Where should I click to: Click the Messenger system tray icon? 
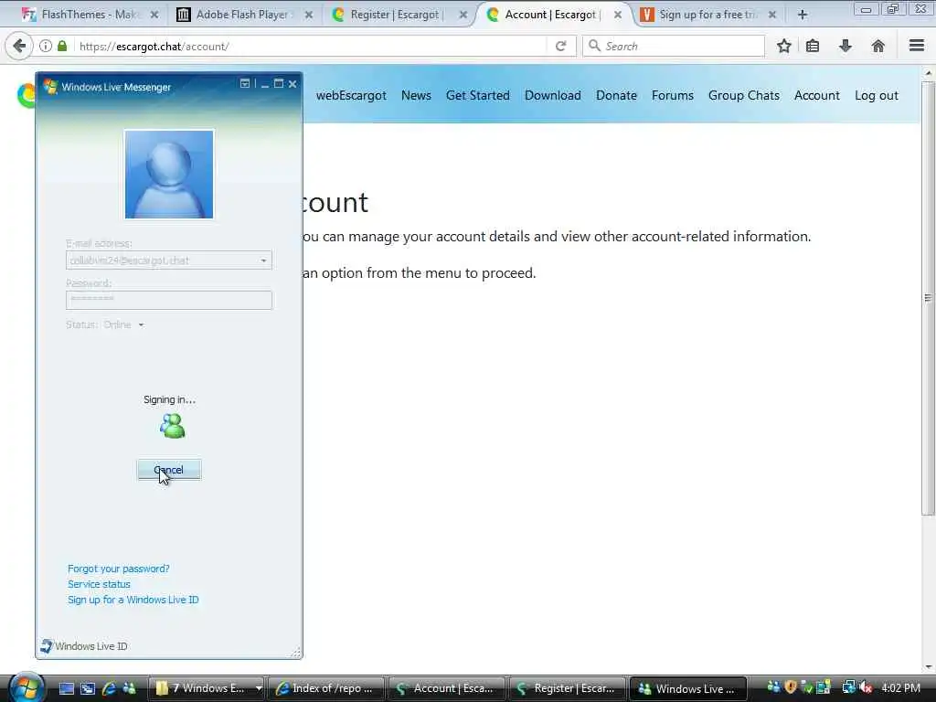click(x=773, y=687)
